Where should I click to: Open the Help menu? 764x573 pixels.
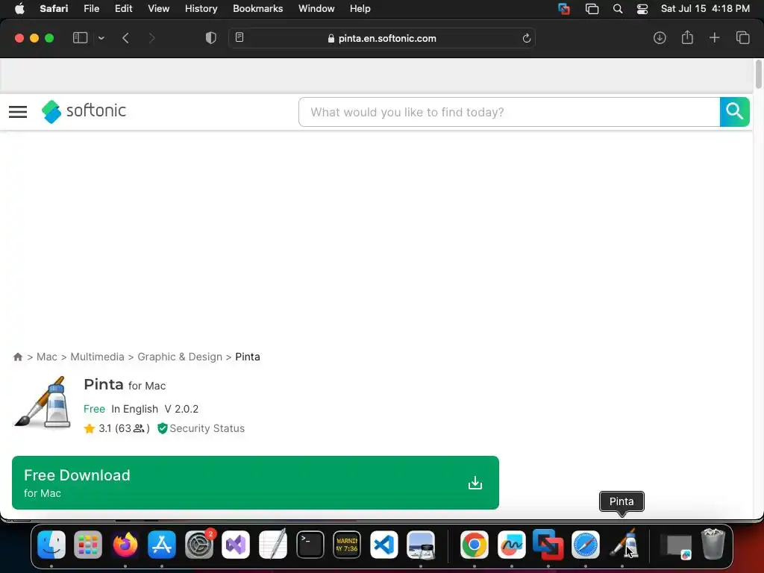[360, 9]
